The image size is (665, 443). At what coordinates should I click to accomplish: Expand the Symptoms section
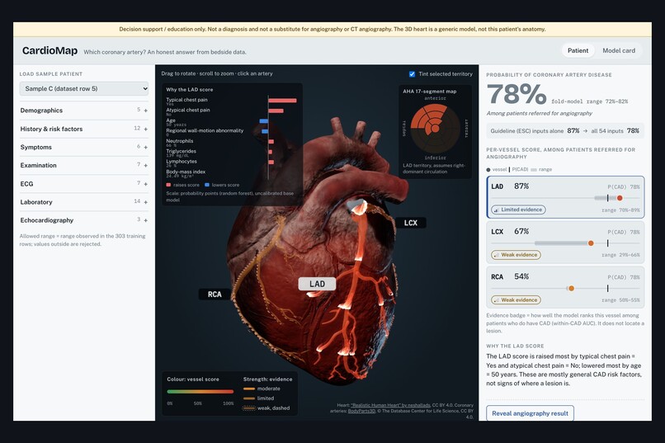pos(84,147)
